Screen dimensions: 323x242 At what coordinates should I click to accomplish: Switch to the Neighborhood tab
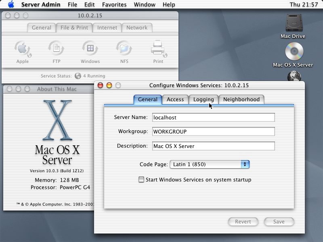(x=241, y=100)
